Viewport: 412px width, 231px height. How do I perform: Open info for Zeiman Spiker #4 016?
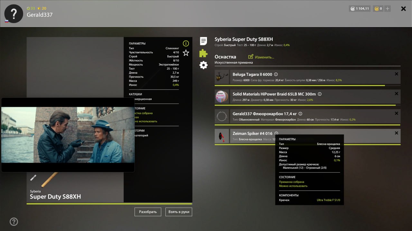pos(276,133)
